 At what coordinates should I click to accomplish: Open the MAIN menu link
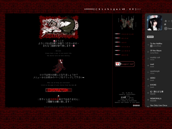pos(125,55)
